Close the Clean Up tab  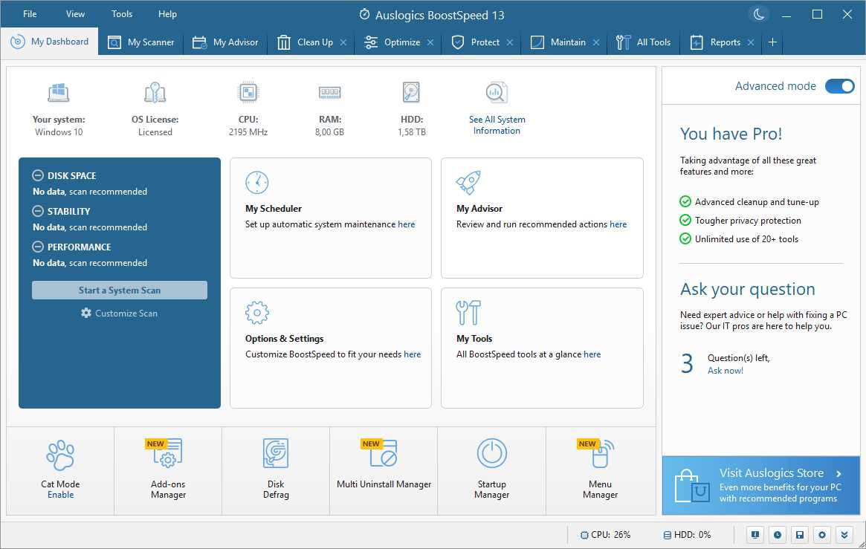pyautogui.click(x=343, y=42)
